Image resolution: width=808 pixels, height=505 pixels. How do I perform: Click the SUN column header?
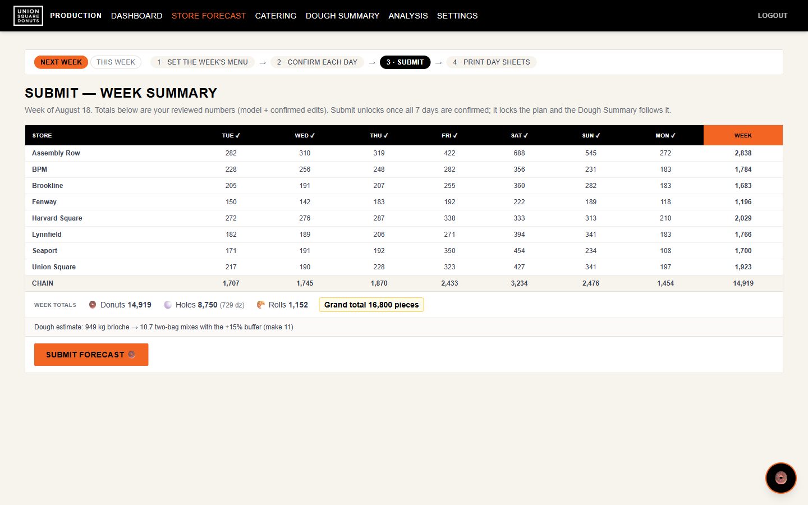pyautogui.click(x=591, y=135)
